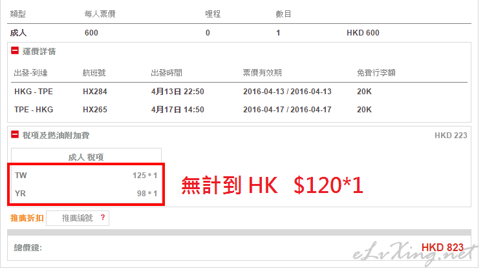Viewport: 485px width, 275px height.
Task: Click the 運價詳情 section heading
Action: click(x=39, y=51)
